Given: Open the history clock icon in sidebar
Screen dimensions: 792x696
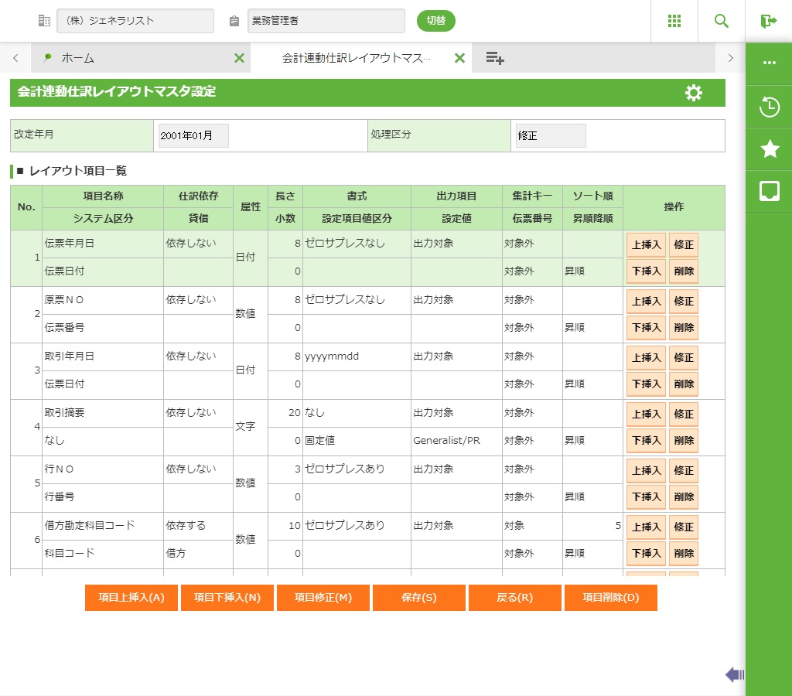Looking at the screenshot, I should [770, 107].
